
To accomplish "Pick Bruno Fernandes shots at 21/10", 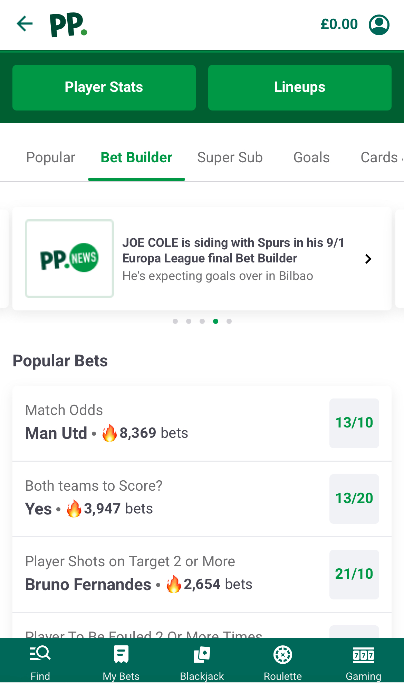I will (x=354, y=574).
